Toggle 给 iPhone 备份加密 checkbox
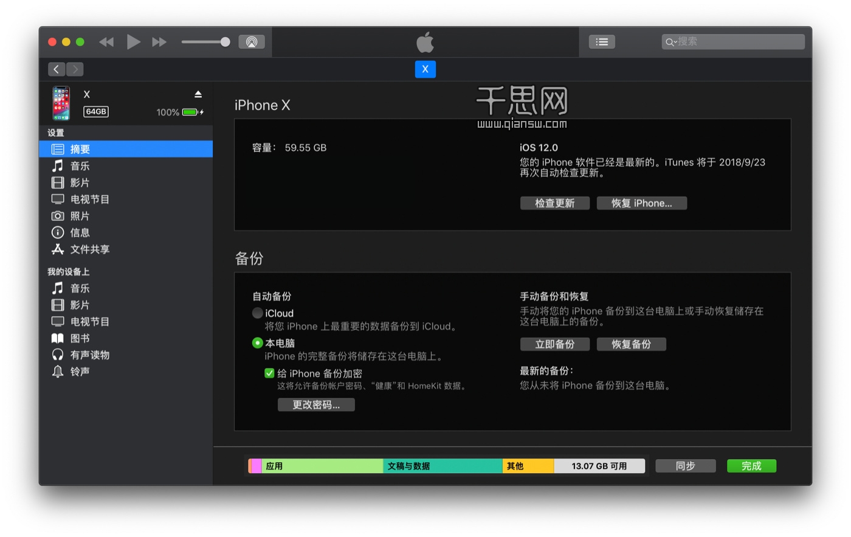851x537 pixels. click(x=269, y=373)
